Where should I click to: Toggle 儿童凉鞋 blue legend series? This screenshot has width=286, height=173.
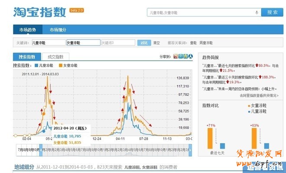point(44,65)
